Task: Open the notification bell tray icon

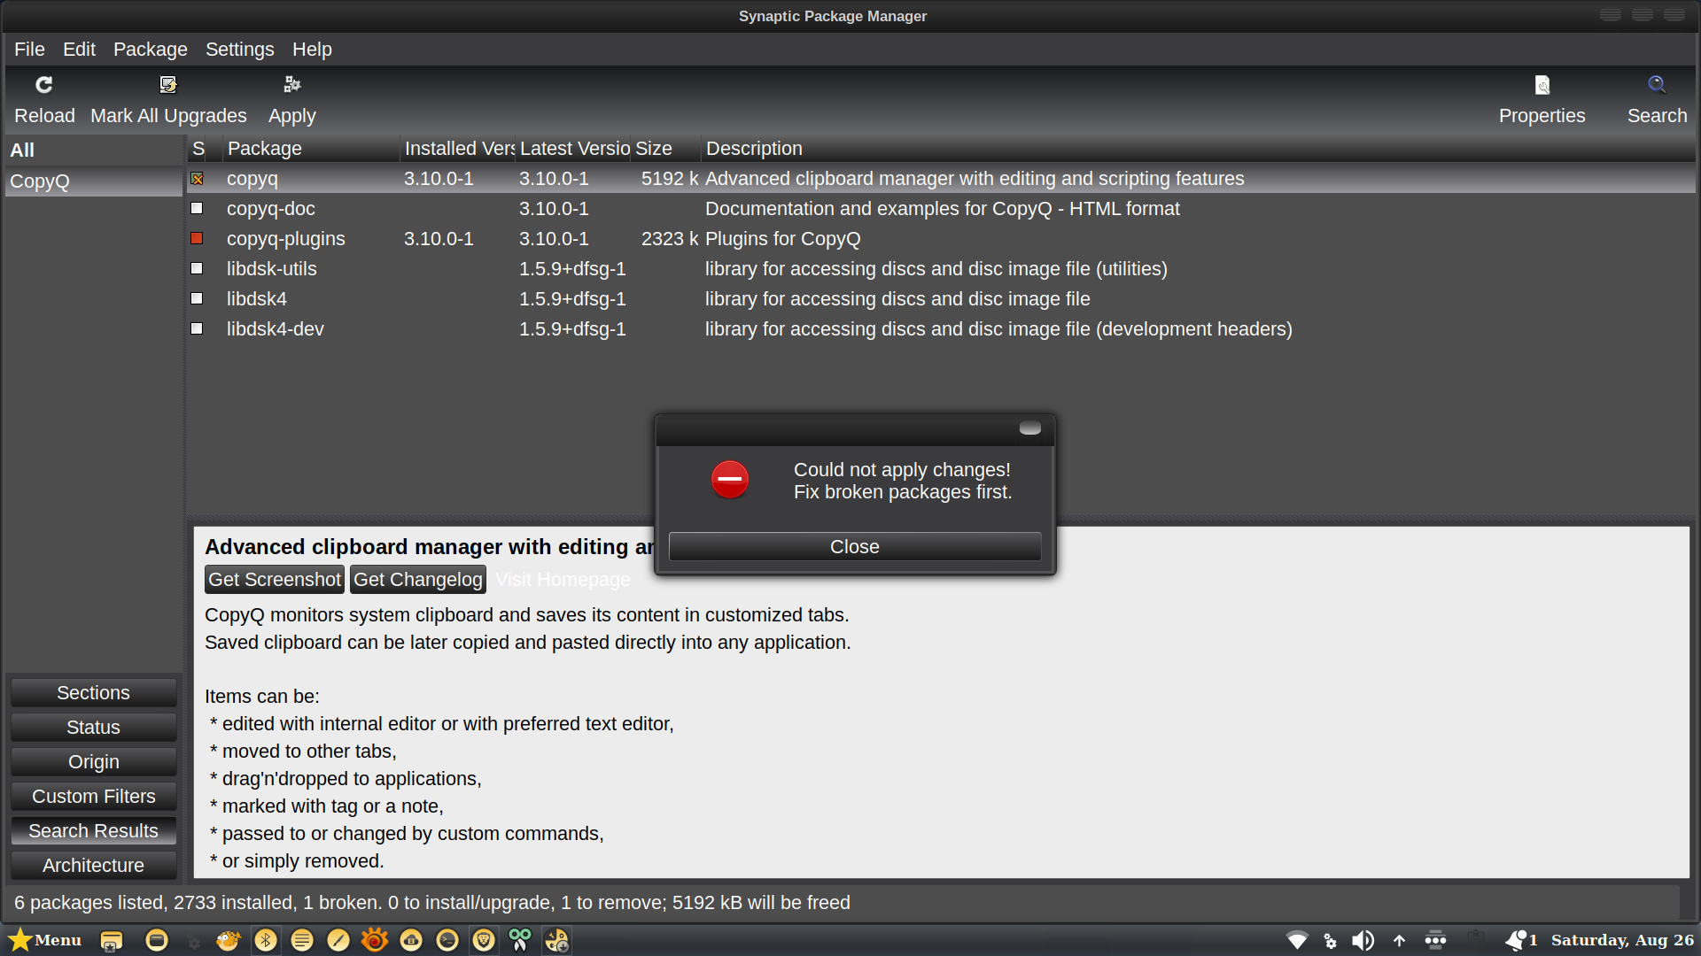Action: pos(1516,940)
